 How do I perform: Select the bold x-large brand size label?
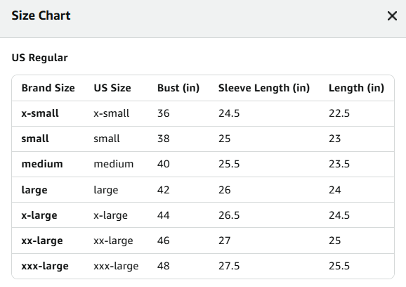tap(39, 215)
